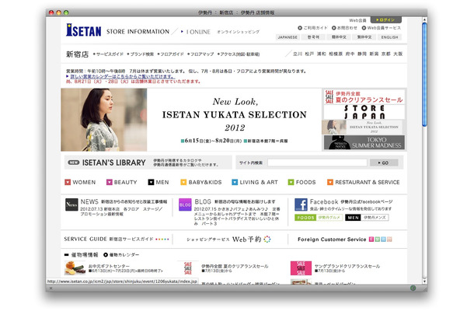Click the scrollbar up arrow
This screenshot has width=474, height=311.
424,20
